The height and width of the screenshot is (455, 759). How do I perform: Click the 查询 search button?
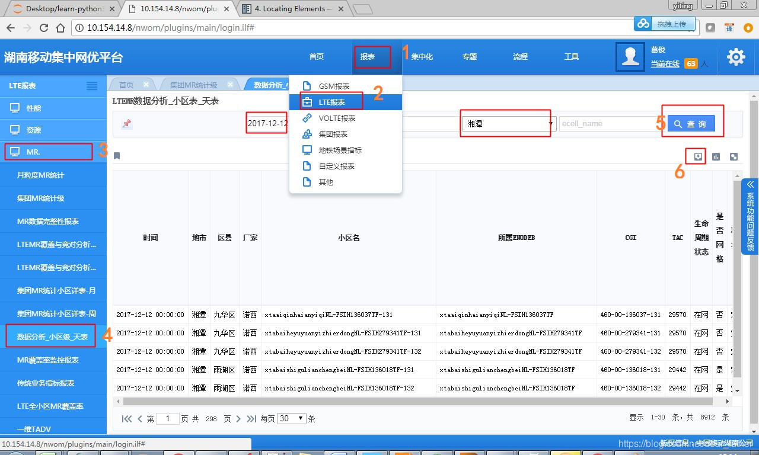[x=691, y=124]
